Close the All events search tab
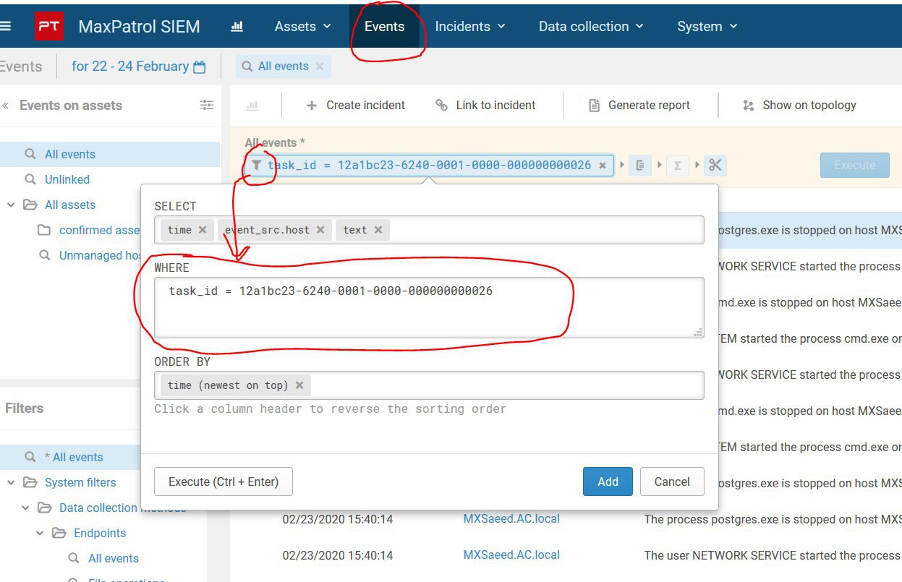 pyautogui.click(x=320, y=67)
